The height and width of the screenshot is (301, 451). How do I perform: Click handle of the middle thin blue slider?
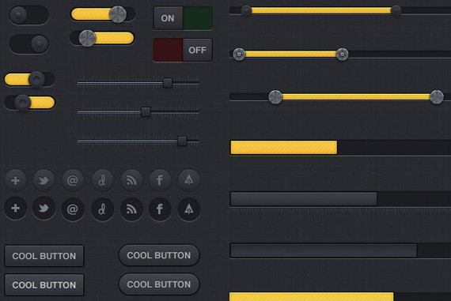coord(146,111)
